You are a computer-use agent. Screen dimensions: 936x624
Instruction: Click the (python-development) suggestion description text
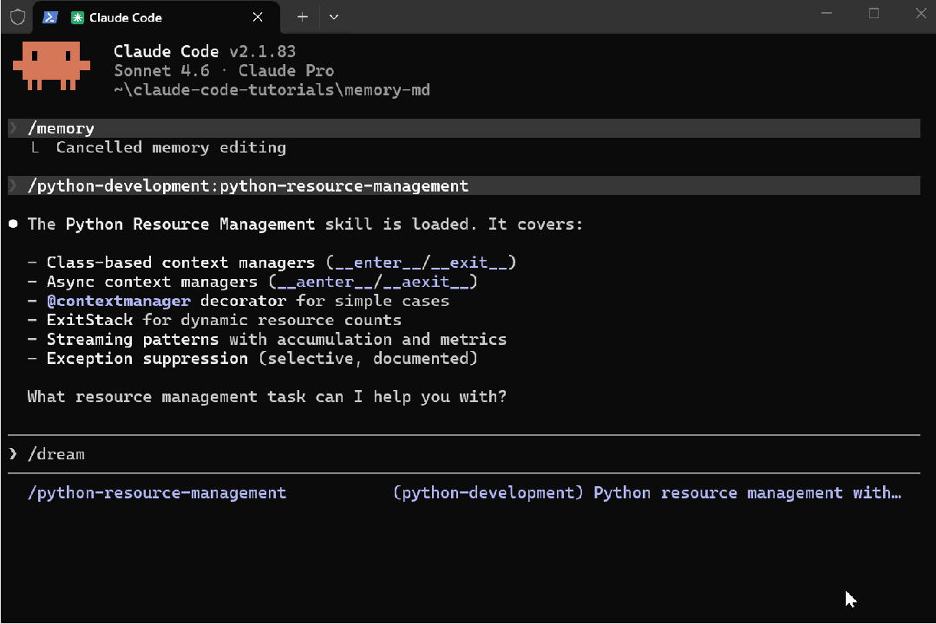pyautogui.click(x=488, y=492)
